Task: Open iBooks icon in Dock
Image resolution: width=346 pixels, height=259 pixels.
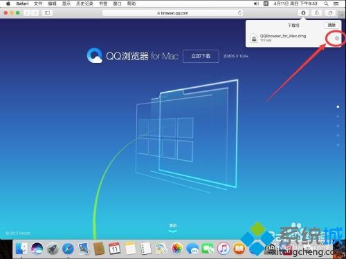Action: [239, 249]
